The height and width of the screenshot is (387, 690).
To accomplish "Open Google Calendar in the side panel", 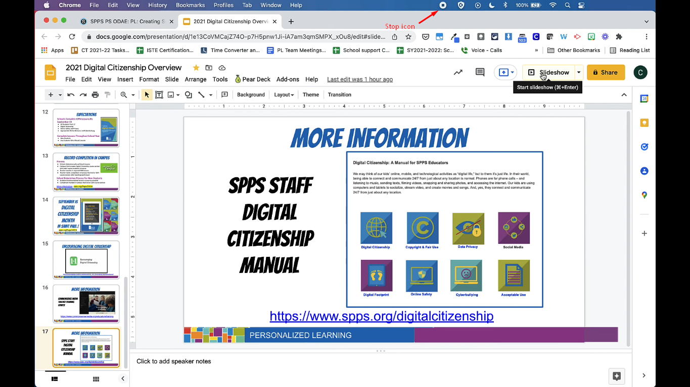I will (x=644, y=99).
